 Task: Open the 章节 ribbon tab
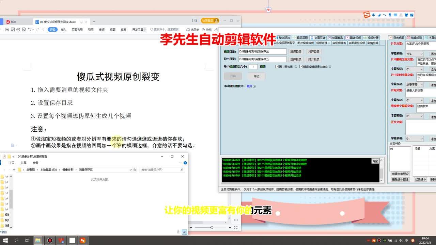123,30
